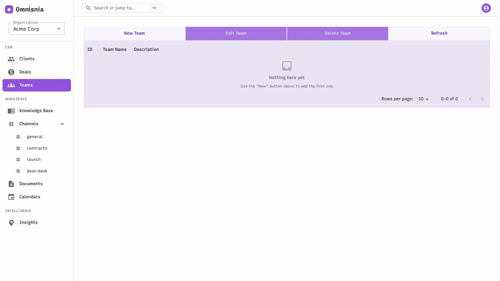This screenshot has width=500, height=281.
Task: Click the 0–0 of 0 pagination text
Action: 449,99
